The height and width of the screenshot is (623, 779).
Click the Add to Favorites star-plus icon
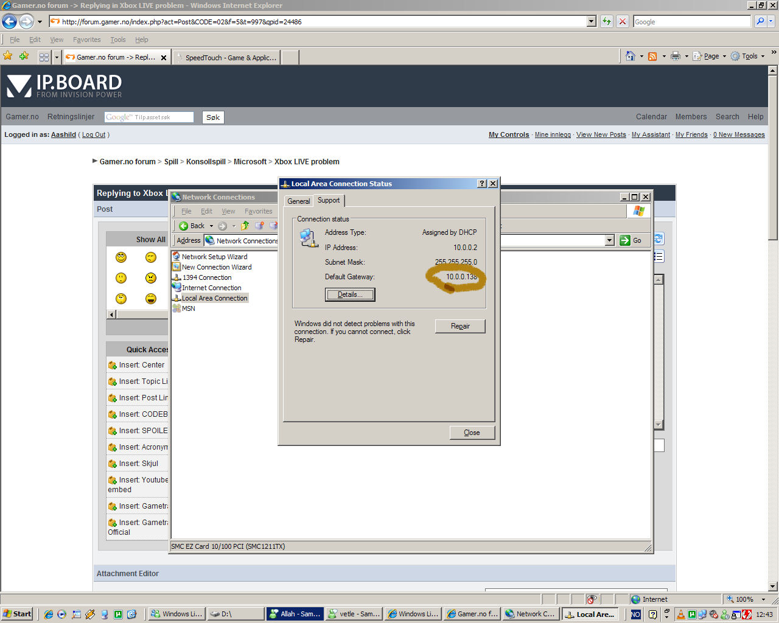(x=24, y=56)
